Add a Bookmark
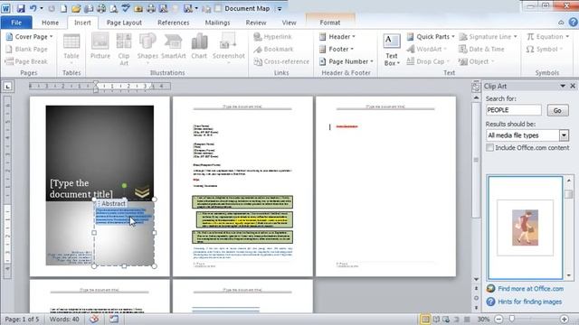This screenshot has width=579, height=325. pyautogui.click(x=273, y=49)
